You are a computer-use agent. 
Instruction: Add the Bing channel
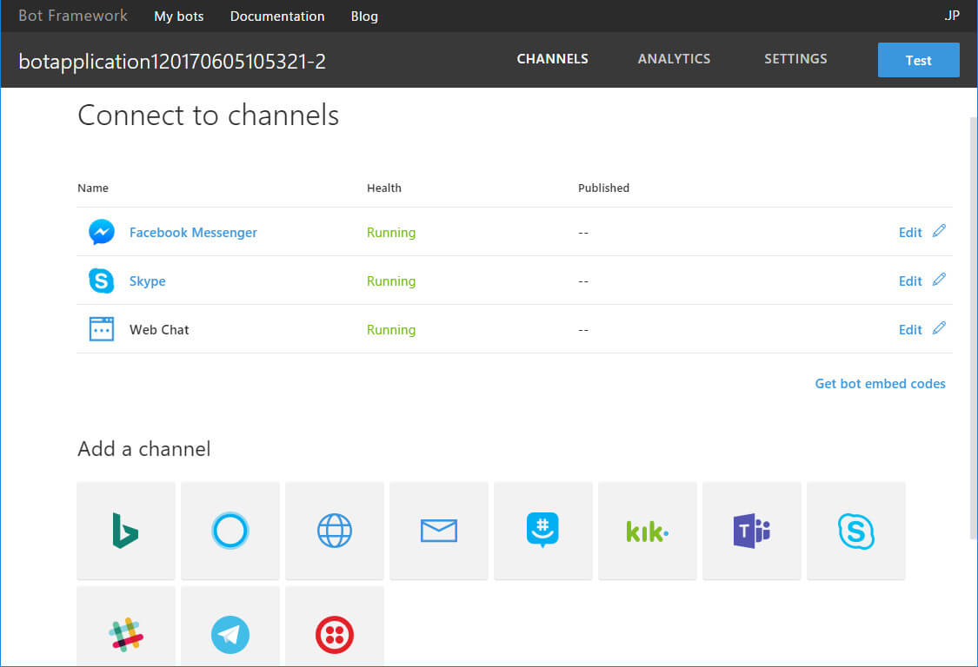pyautogui.click(x=126, y=531)
